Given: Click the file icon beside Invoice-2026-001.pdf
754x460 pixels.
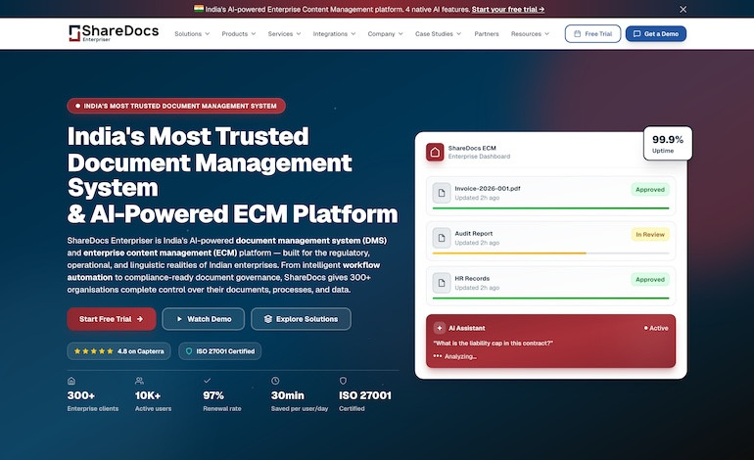Looking at the screenshot, I should (x=442, y=193).
